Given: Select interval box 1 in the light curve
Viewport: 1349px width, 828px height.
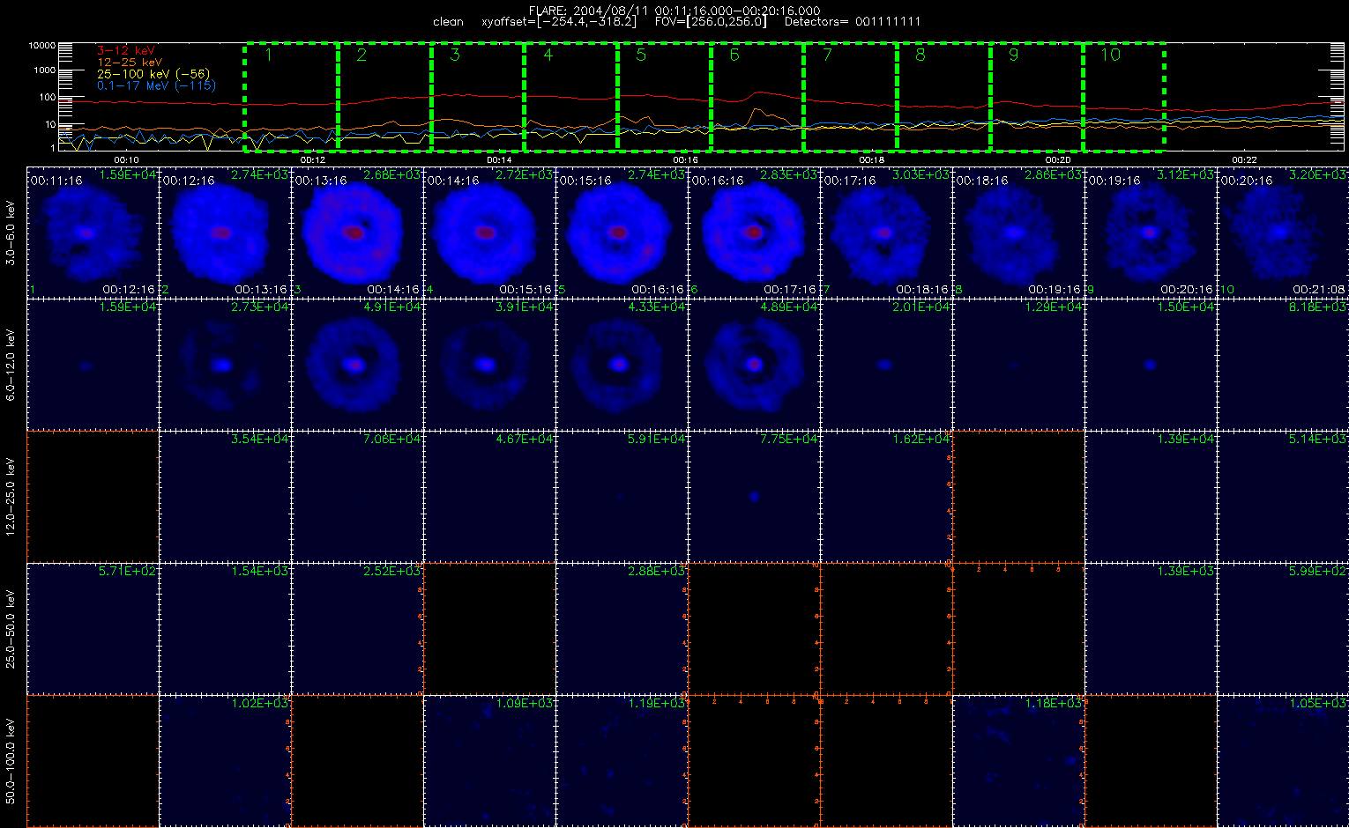Looking at the screenshot, I should coord(292,97).
